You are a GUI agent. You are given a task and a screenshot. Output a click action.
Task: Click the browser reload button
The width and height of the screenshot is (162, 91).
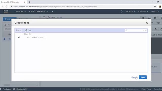[x=7, y=7]
